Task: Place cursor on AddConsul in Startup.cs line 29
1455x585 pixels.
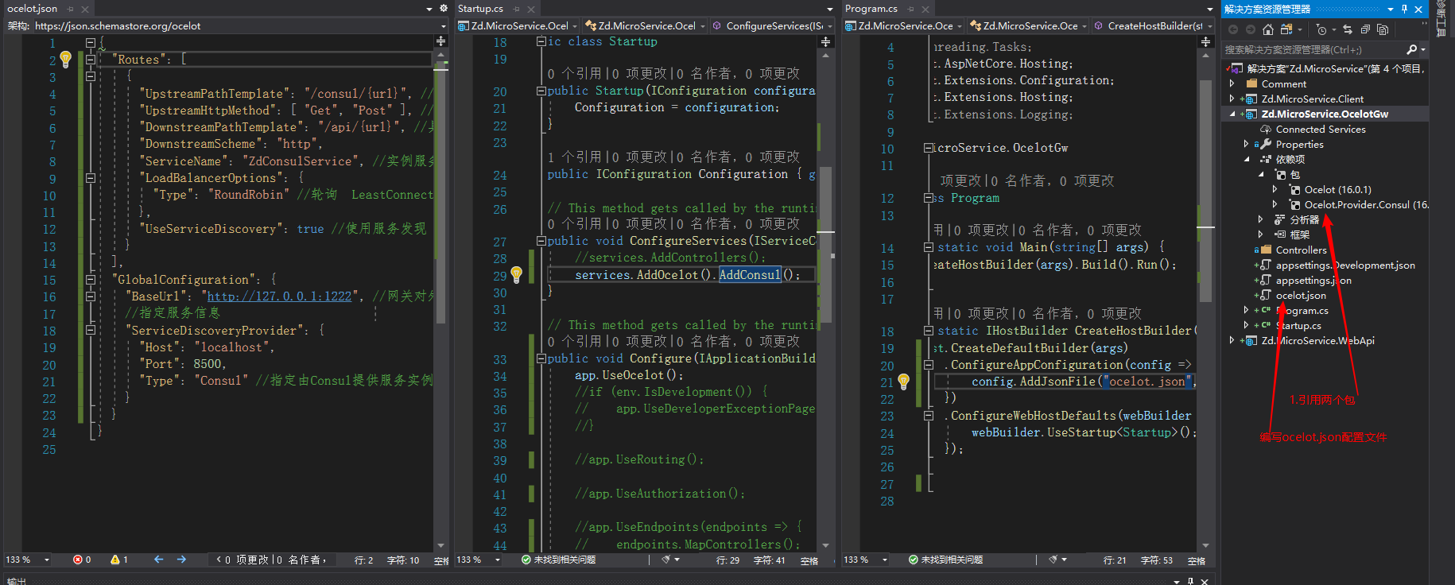Action: pyautogui.click(x=750, y=275)
